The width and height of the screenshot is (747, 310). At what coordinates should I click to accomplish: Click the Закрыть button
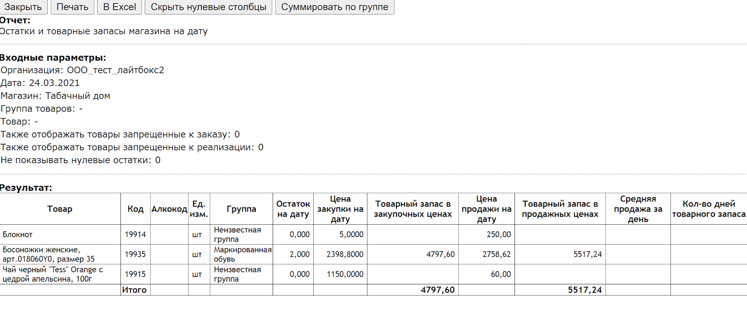click(x=23, y=7)
